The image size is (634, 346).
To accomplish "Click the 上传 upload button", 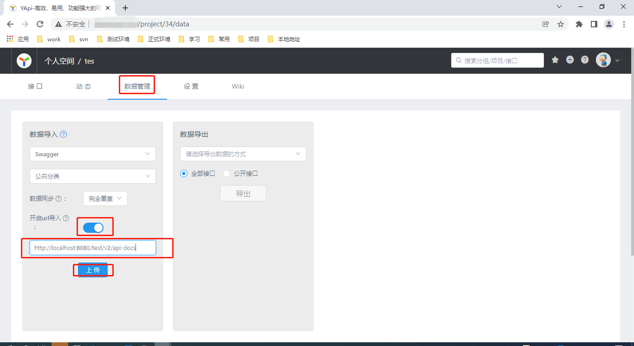I will (93, 269).
